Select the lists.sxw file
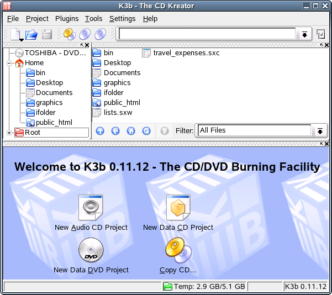Viewport: 332px width, 295px height. pyautogui.click(x=113, y=113)
